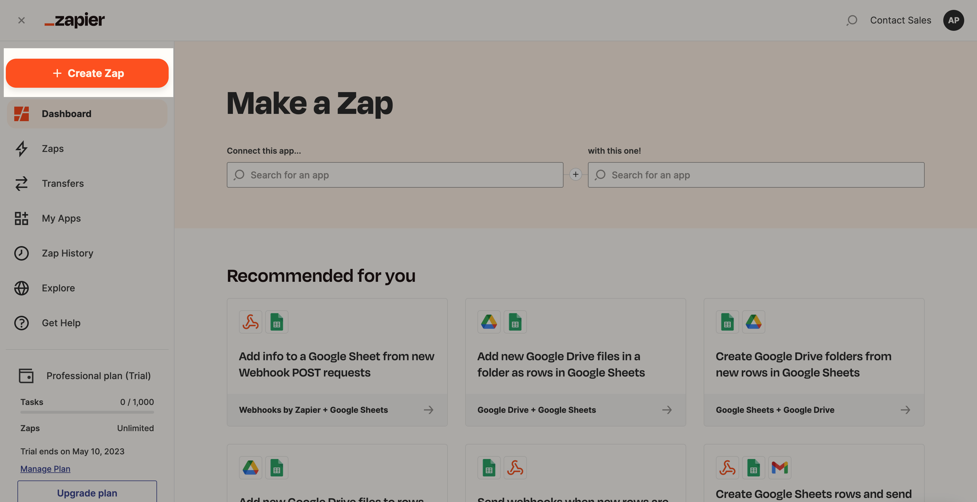Click Webhooks icon on 'Send webhooks' card

tap(515, 468)
